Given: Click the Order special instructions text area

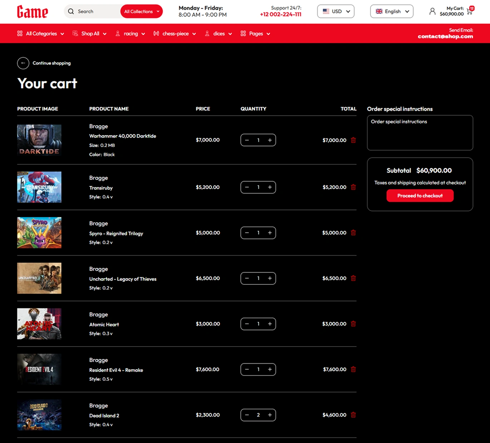Looking at the screenshot, I should (x=420, y=133).
